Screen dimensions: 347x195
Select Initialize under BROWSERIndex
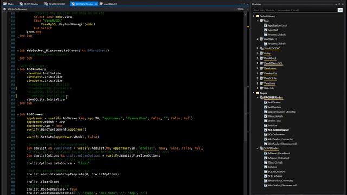tap(272, 125)
